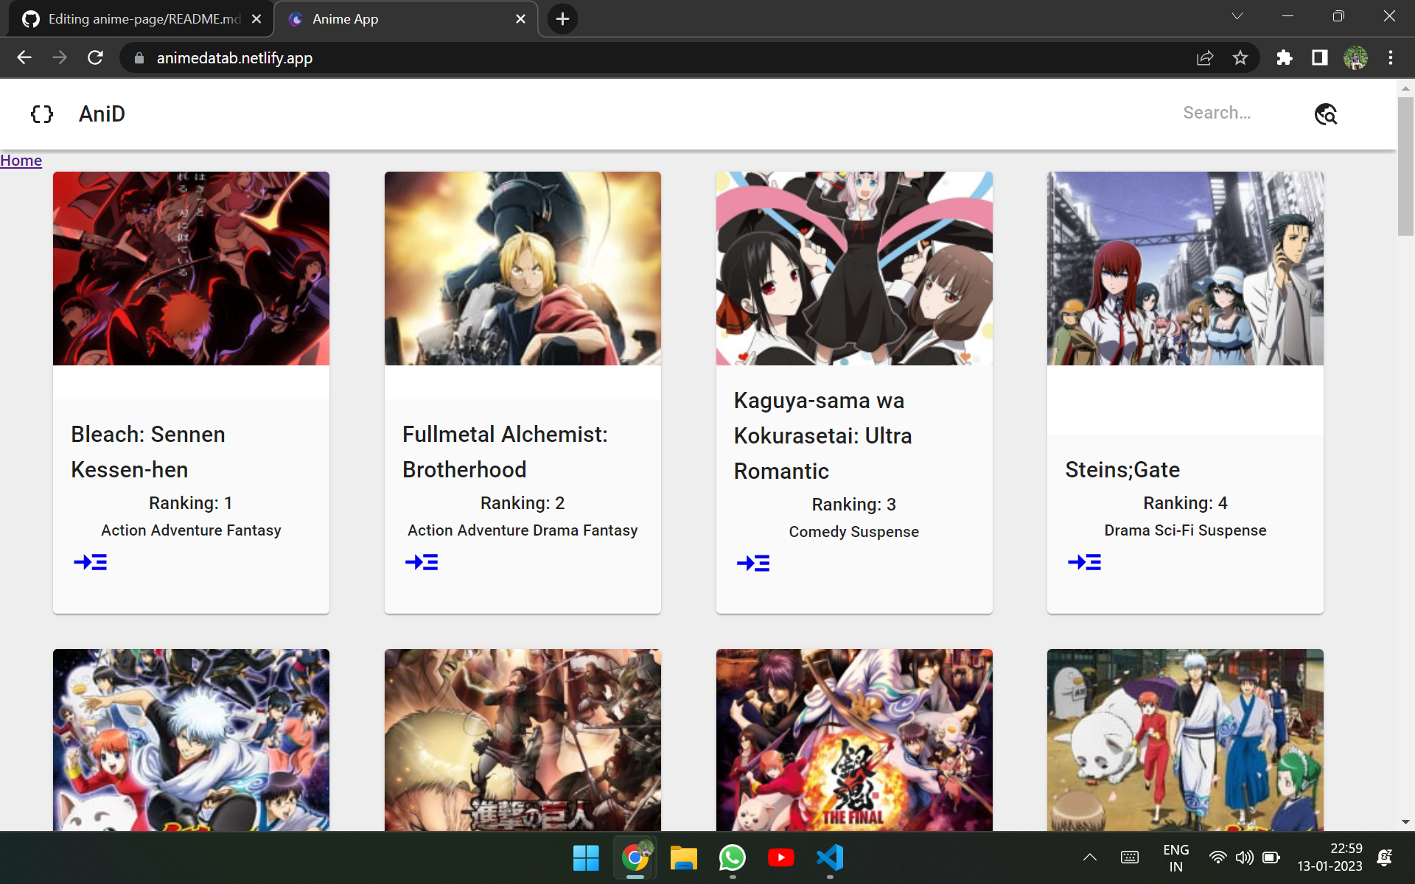1415x884 pixels.
Task: Open the Chrome profile avatar
Action: coord(1355,57)
